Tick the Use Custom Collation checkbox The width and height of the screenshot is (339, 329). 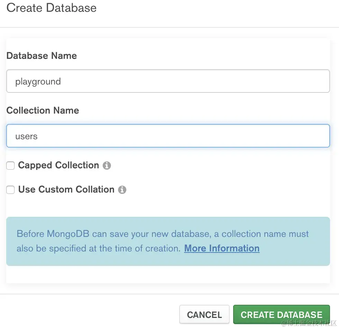[11, 190]
